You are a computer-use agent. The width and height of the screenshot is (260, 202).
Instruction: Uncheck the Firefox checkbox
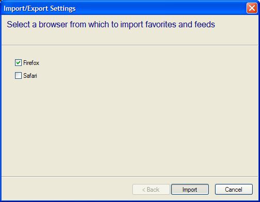point(18,63)
